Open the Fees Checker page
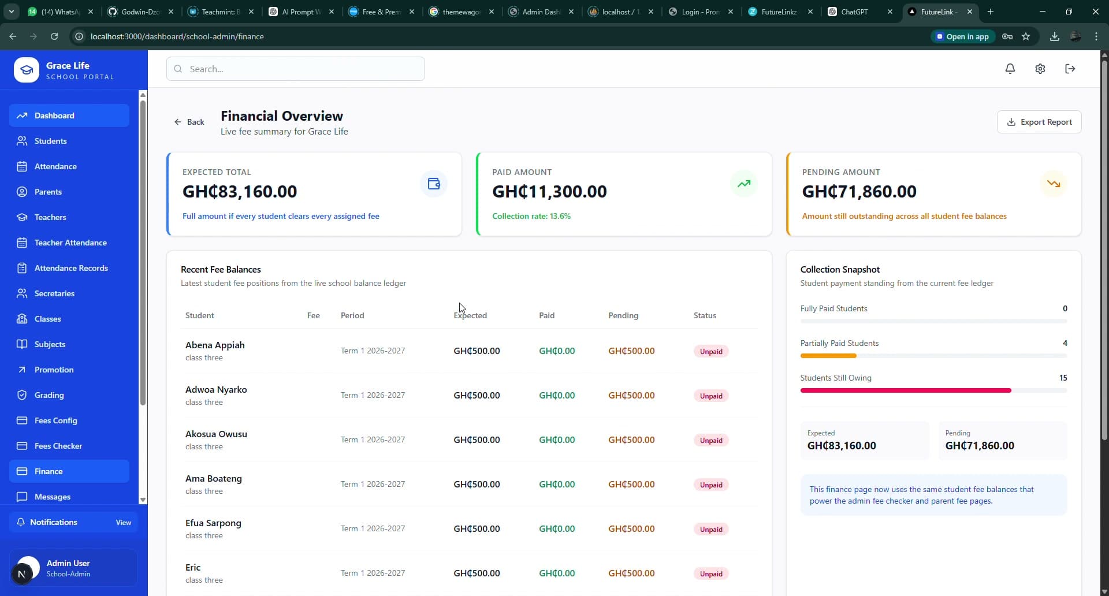The height and width of the screenshot is (596, 1109). (x=57, y=446)
